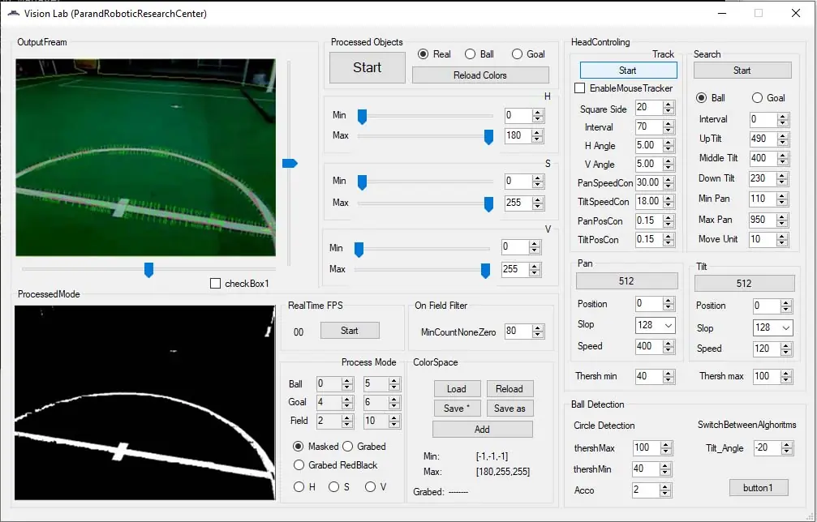Click the Tilt 512 button

pyautogui.click(x=745, y=283)
